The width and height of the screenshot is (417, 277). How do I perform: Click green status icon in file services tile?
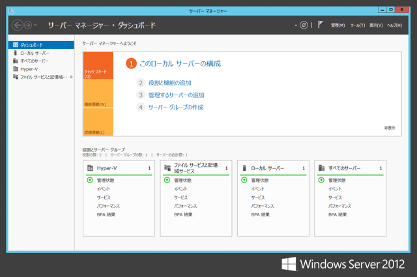(x=167, y=180)
